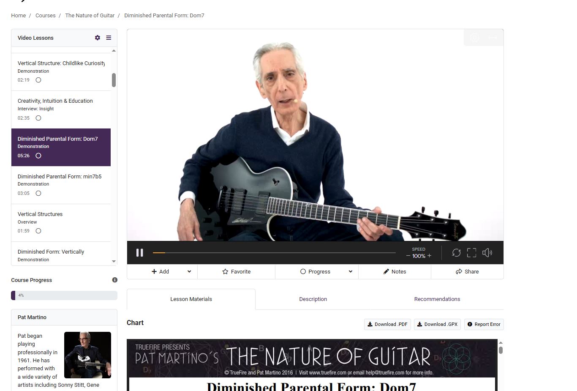Download the chart GPX file
The height and width of the screenshot is (391, 577).
point(437,324)
